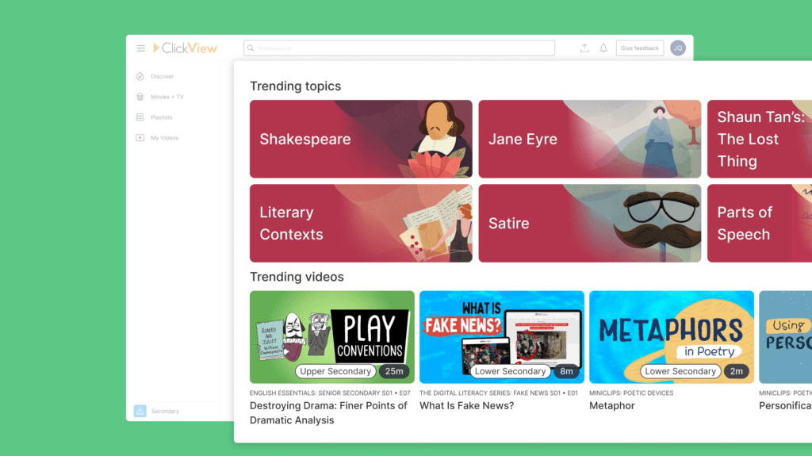The image size is (812, 456).
Task: Open the Jane Eyre topic card
Action: (589, 139)
